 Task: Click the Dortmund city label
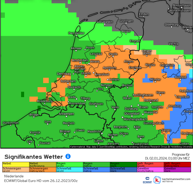pyautogui.click(x=151, y=100)
